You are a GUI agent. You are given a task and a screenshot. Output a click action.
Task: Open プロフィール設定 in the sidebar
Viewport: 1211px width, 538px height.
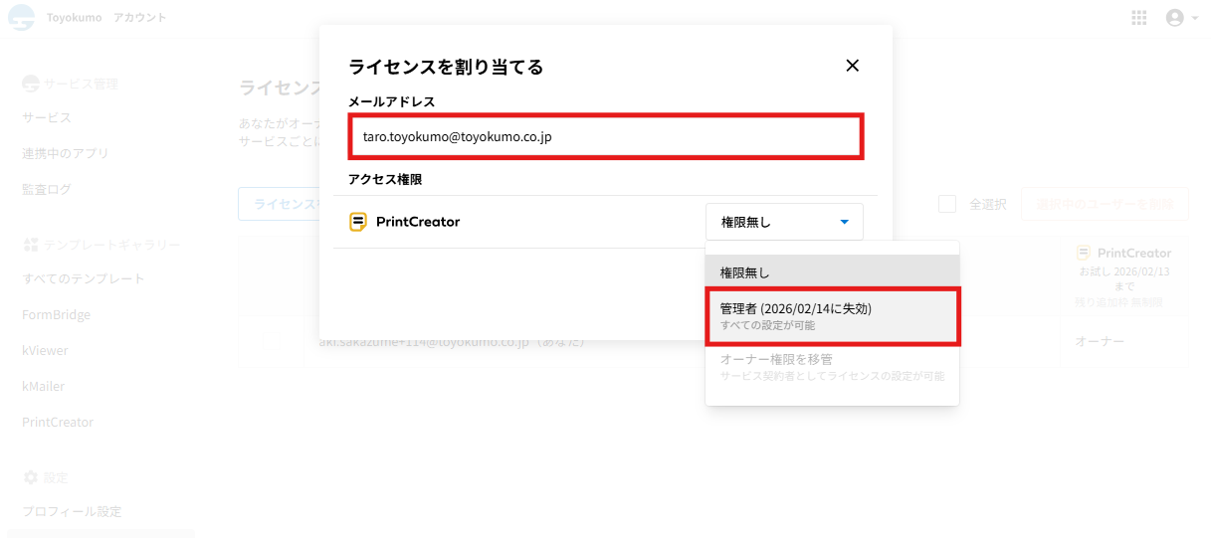tap(72, 511)
